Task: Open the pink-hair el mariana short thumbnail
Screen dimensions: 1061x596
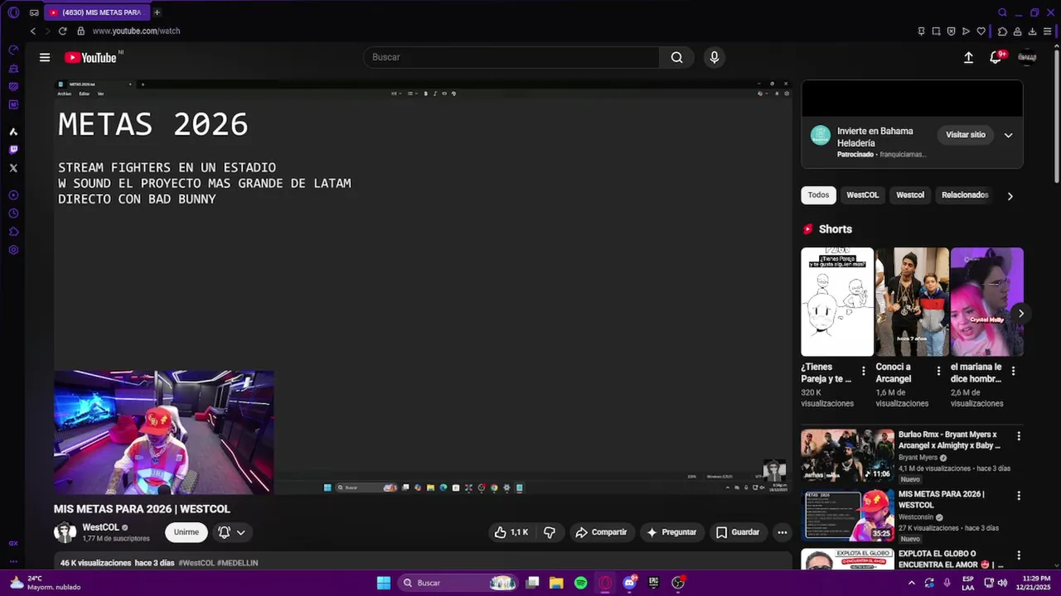Action: click(987, 302)
